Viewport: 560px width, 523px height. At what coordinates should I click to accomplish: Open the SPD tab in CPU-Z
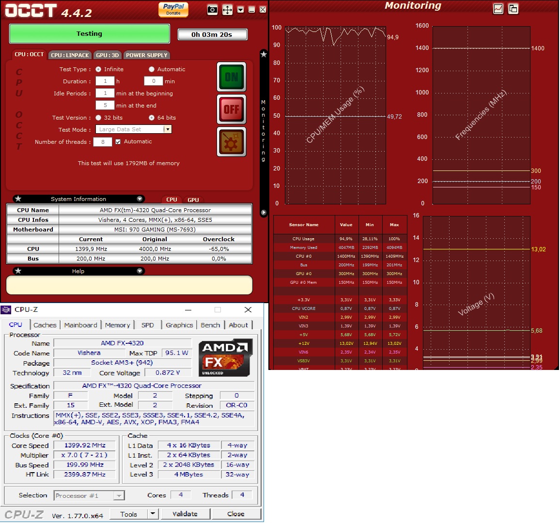[x=147, y=325]
